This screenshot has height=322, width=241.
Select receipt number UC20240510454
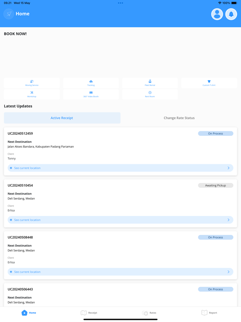(x=20, y=185)
